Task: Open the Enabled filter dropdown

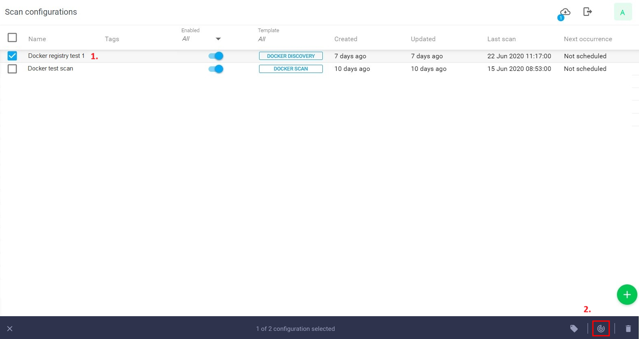Action: [x=218, y=39]
